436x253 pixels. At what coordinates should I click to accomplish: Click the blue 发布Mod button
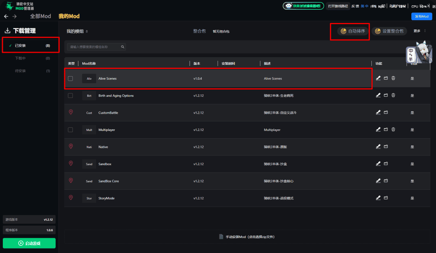coord(421,17)
